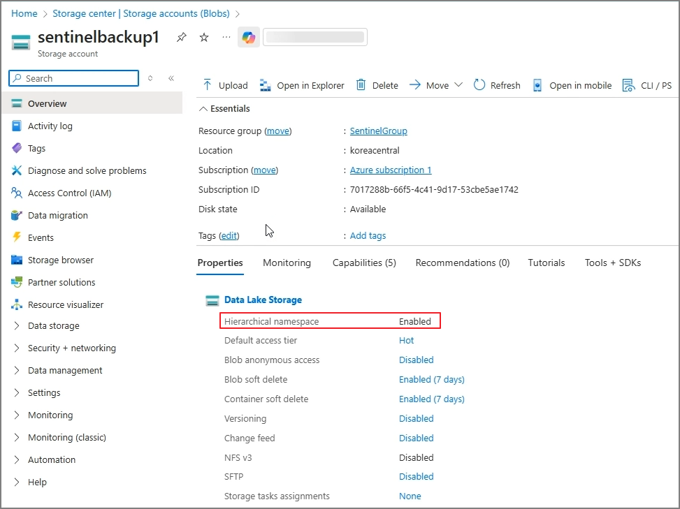Click the CLI / PS icon
Image resolution: width=680 pixels, height=509 pixels.
628,85
